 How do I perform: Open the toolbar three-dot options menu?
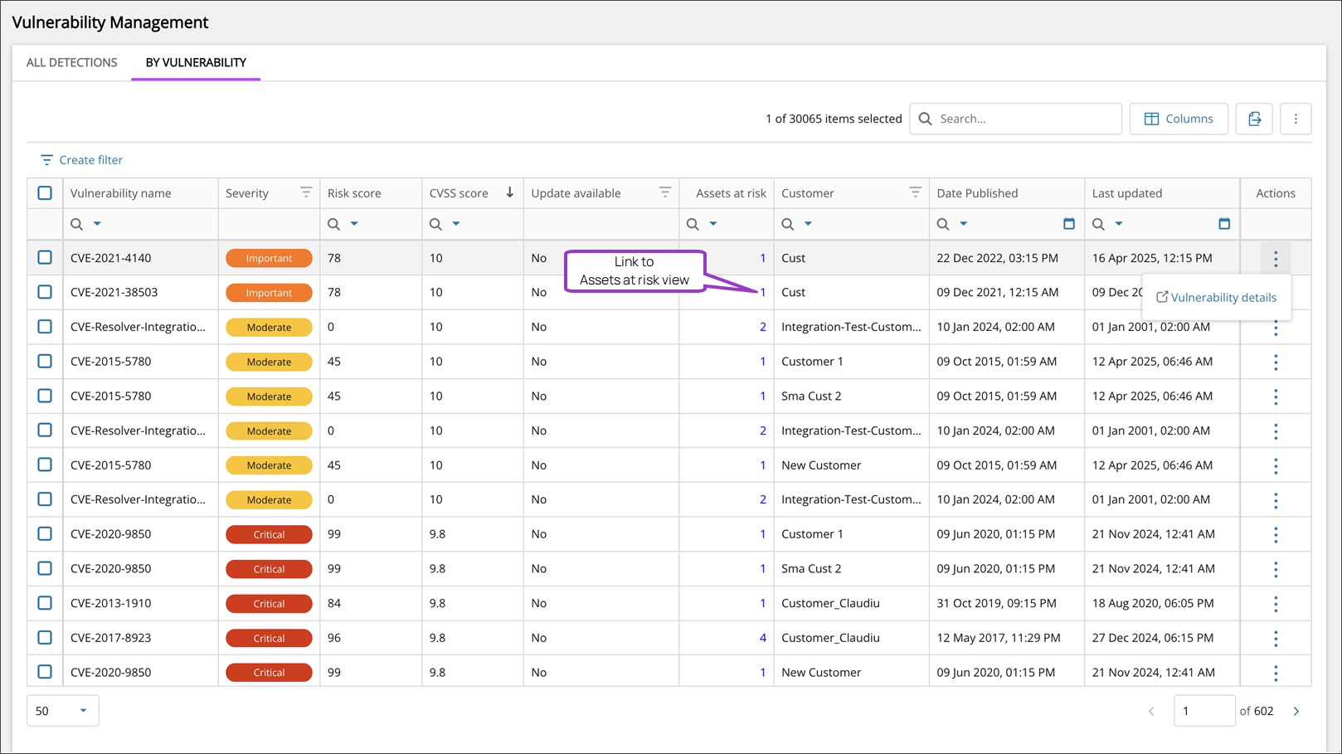(1296, 119)
